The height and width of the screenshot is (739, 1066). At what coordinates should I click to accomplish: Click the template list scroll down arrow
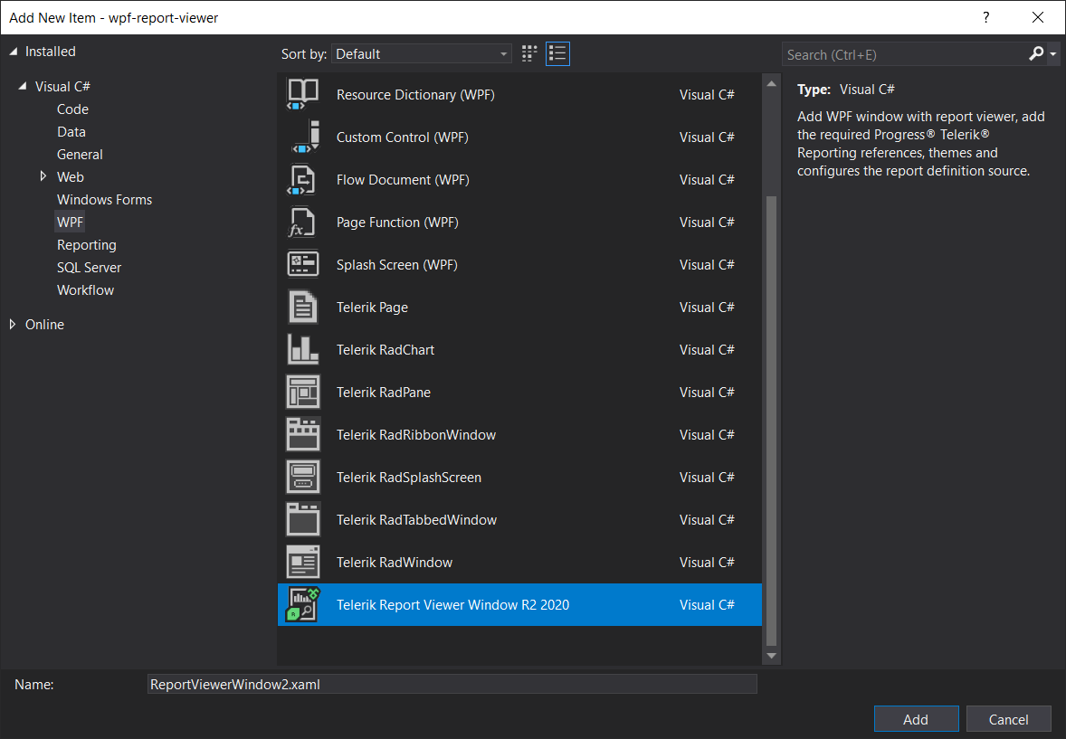[771, 656]
